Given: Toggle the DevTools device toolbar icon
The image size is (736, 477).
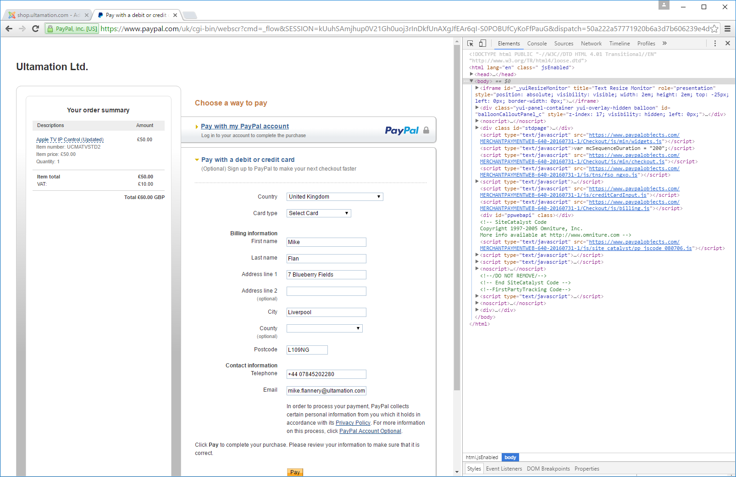Looking at the screenshot, I should click(x=482, y=43).
